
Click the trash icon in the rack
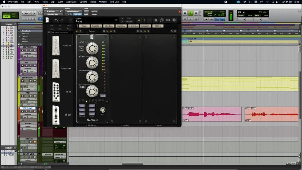pyautogui.click(x=156, y=20)
